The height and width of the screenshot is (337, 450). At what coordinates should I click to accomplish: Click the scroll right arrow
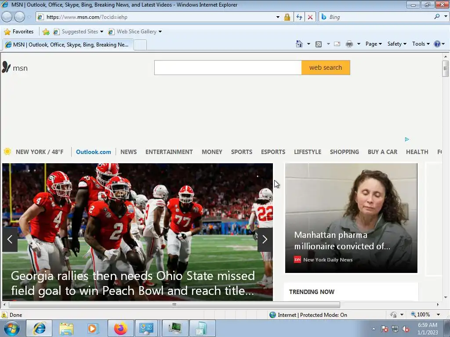tap(438, 305)
